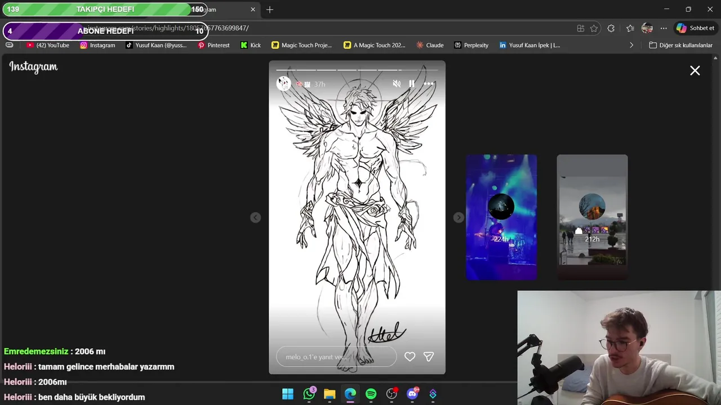The image size is (721, 405).
Task: Pause the playing Instagram story
Action: click(412, 84)
